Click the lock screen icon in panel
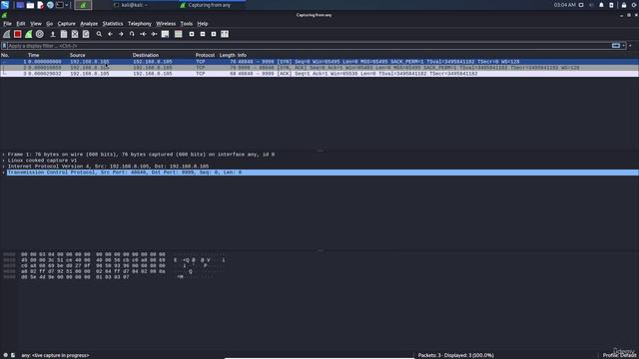This screenshot has width=639, height=359. click(x=624, y=5)
